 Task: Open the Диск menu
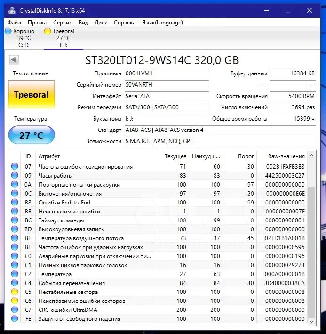coord(101,23)
